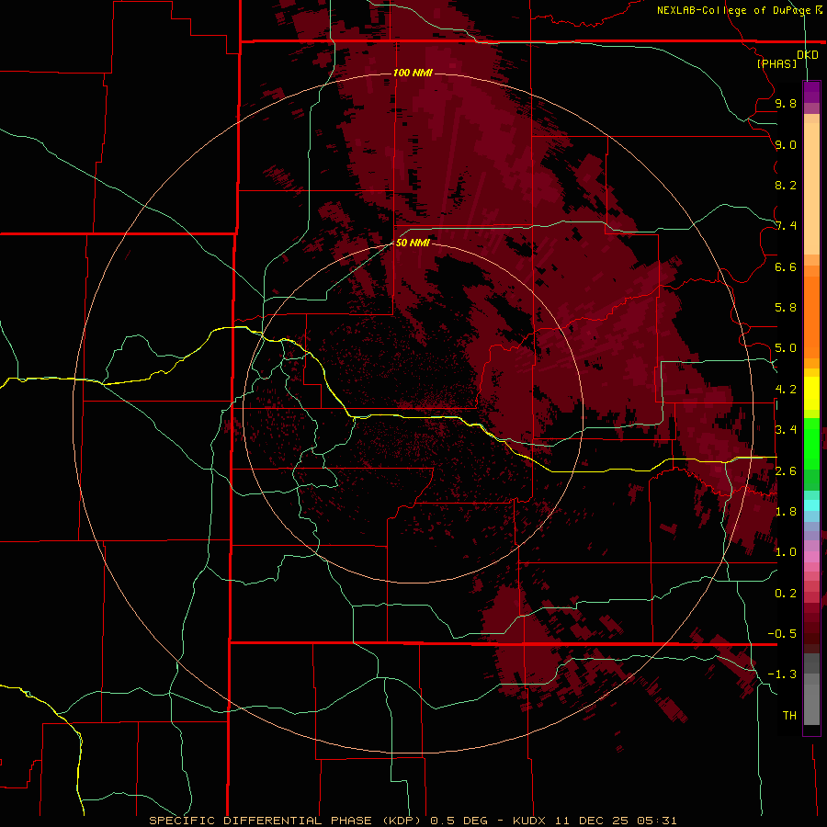Click the "[PHAS]" product label
This screenshot has width=827, height=827.
[776, 64]
